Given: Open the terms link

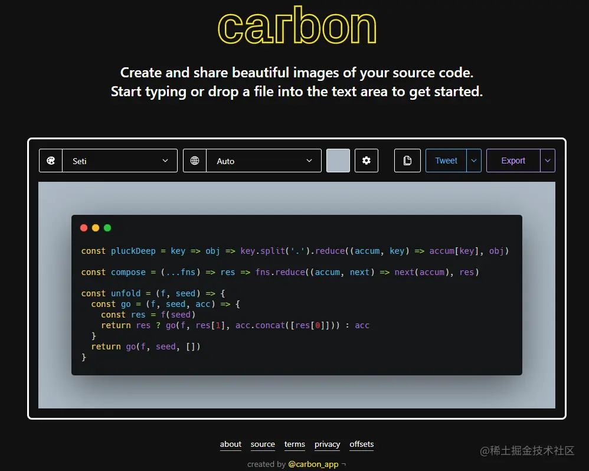Looking at the screenshot, I should coord(294,444).
